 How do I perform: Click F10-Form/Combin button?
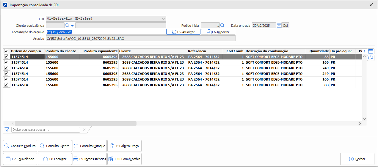click(x=124, y=159)
